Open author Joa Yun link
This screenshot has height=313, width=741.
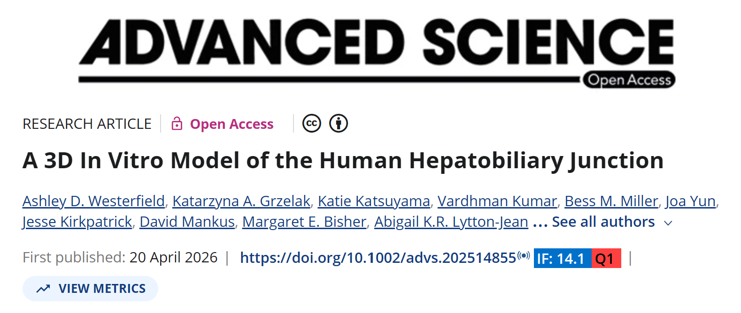click(690, 201)
